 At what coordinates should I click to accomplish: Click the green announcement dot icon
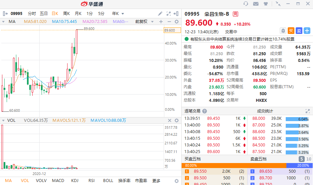pyautogui.click(x=187, y=39)
